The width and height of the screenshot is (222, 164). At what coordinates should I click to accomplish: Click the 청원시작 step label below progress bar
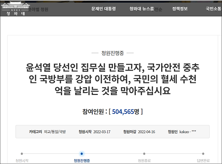point(22,160)
